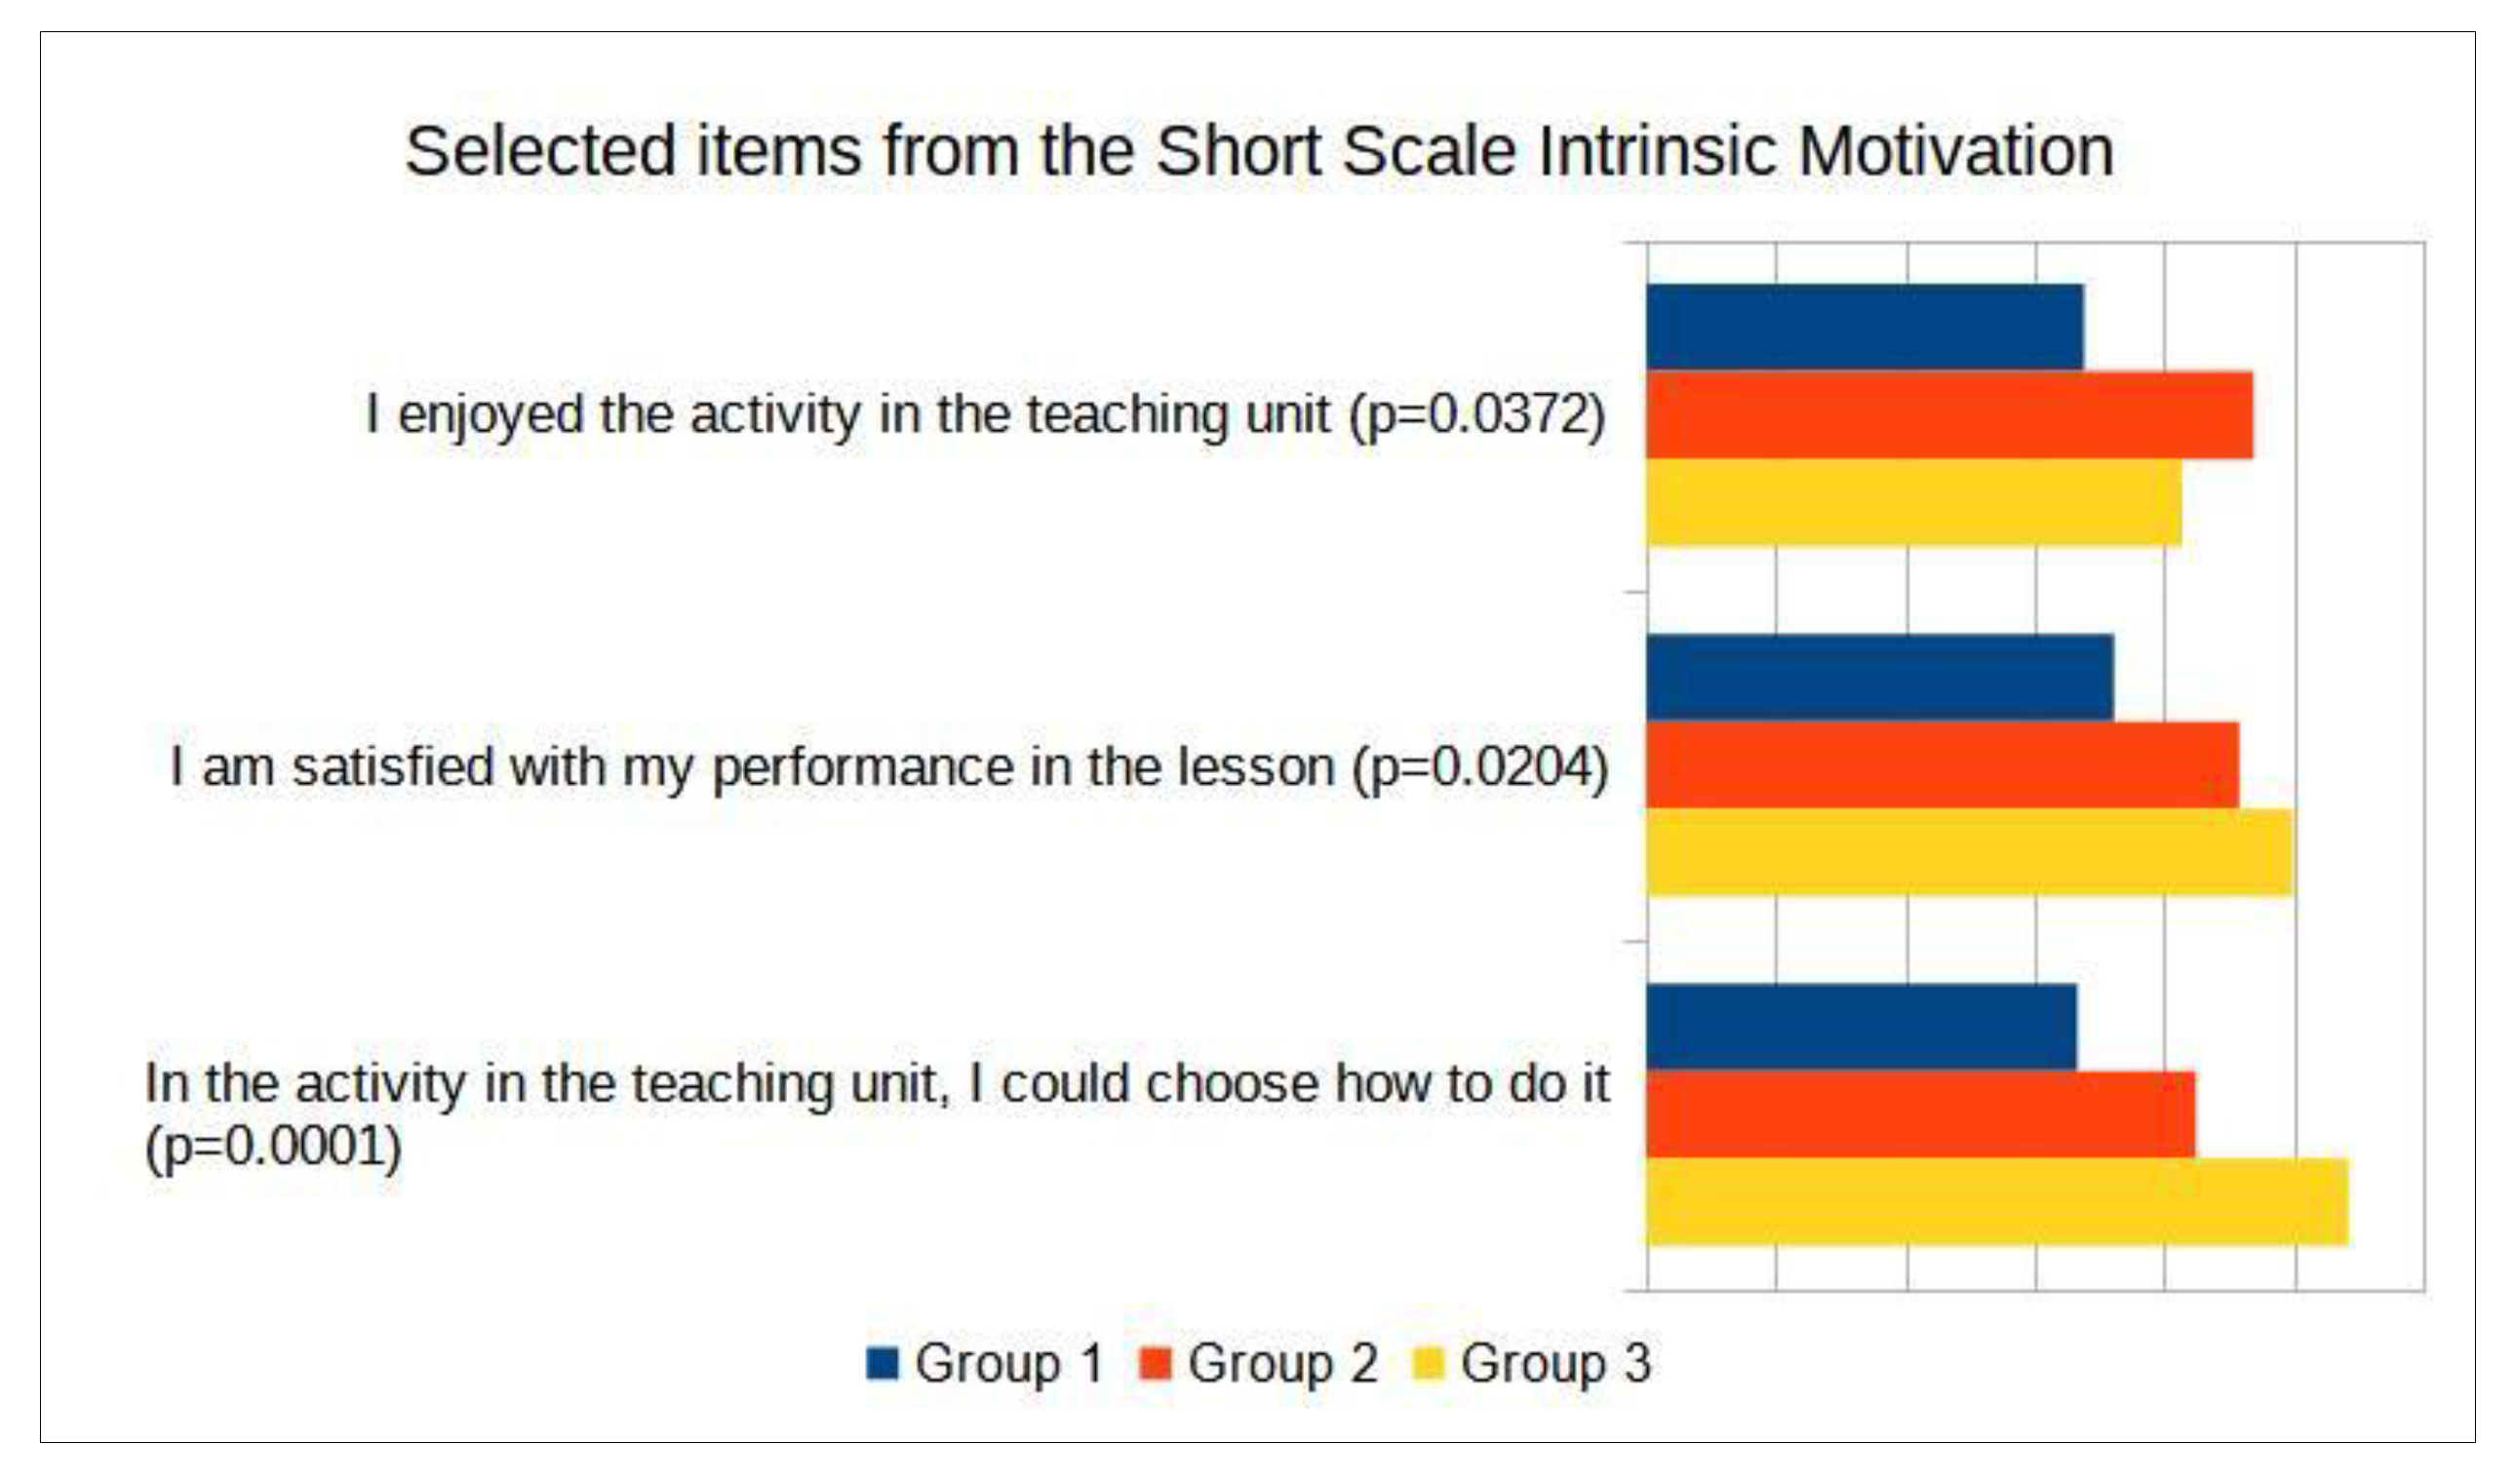Click the "I enjoyed the activity" axis label
Image resolution: width=2515 pixels, height=1483 pixels.
click(985, 413)
